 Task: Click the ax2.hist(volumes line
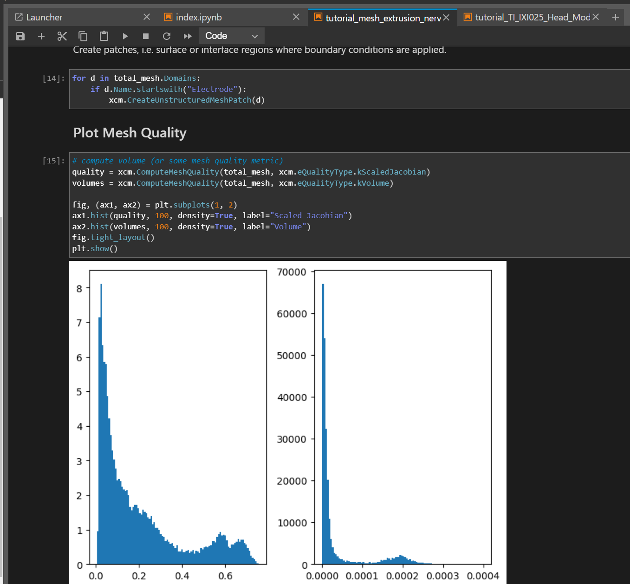pyautogui.click(x=191, y=227)
